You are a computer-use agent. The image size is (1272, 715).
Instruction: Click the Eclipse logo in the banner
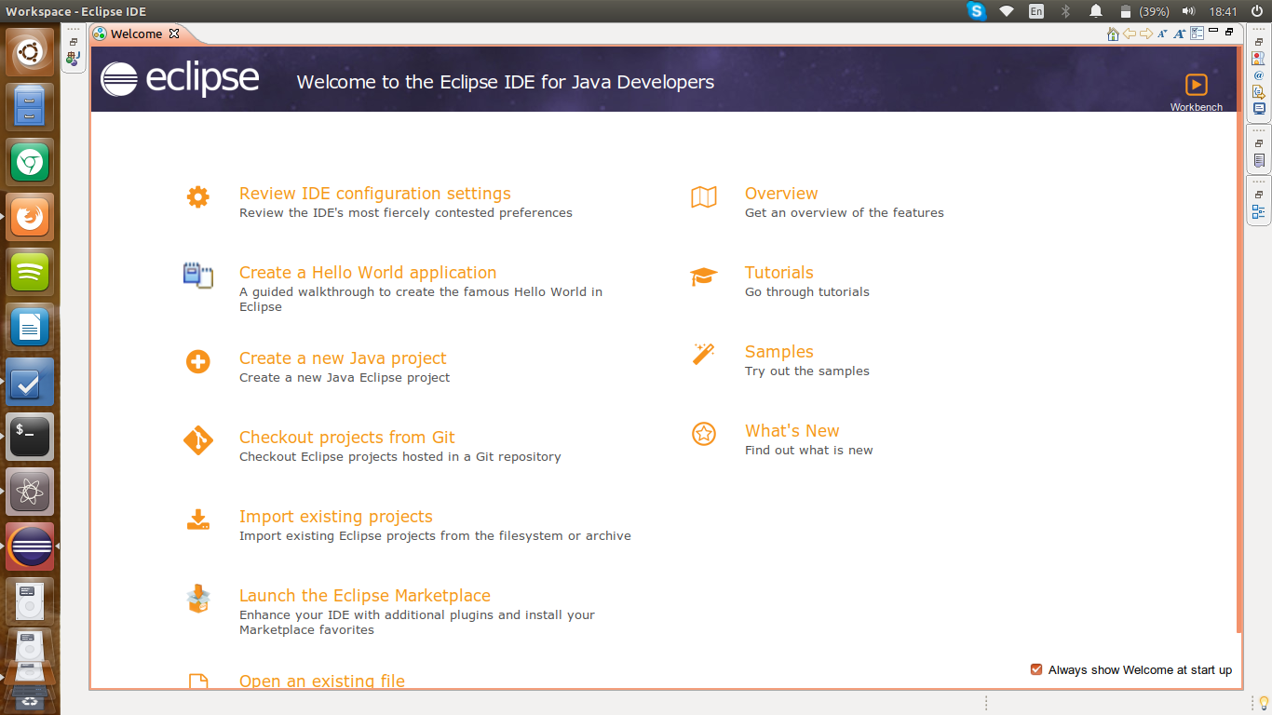point(180,79)
